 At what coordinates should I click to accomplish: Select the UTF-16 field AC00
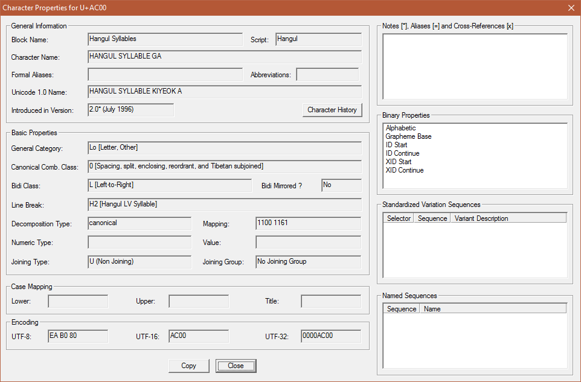199,336
